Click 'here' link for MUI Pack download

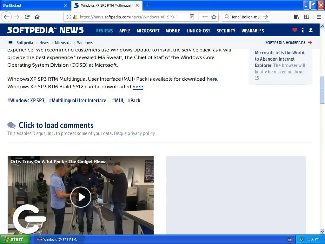[212, 79]
